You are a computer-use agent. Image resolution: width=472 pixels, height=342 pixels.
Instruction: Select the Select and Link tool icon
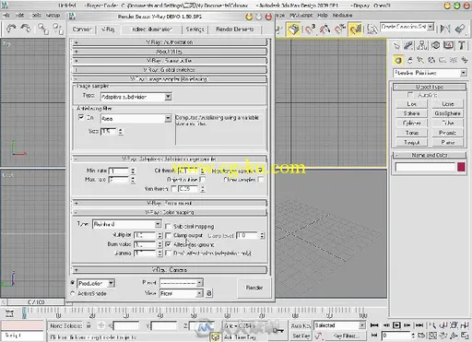43,29
